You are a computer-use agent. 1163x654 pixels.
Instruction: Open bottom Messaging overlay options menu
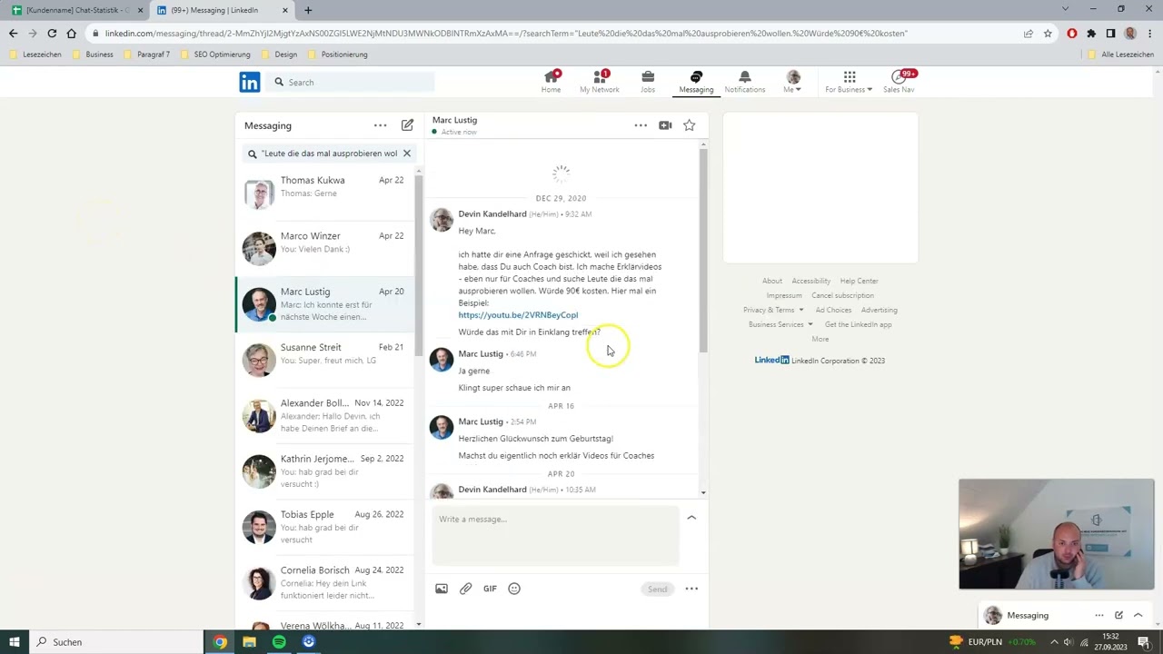coord(1099,615)
